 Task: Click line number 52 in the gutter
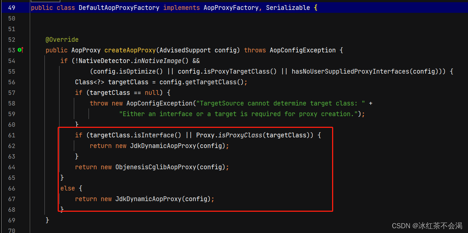pyautogui.click(x=11, y=40)
